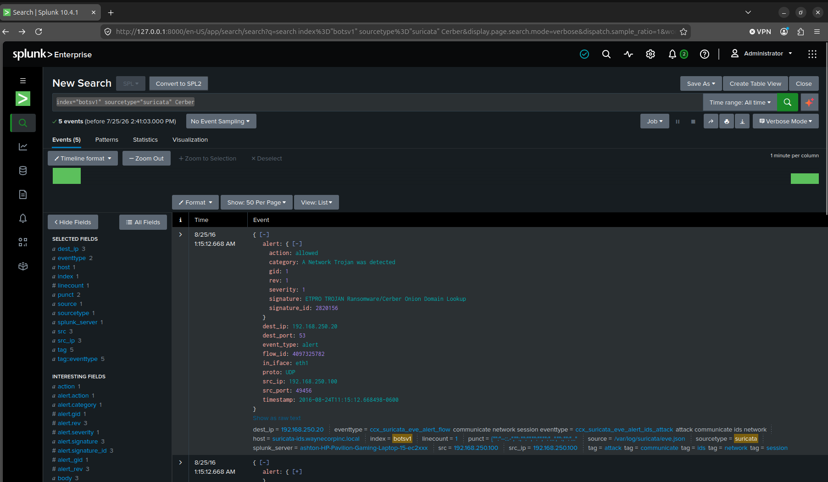The width and height of the screenshot is (828, 482).
Task: Collapse the alert object in first event
Action: tap(297, 244)
